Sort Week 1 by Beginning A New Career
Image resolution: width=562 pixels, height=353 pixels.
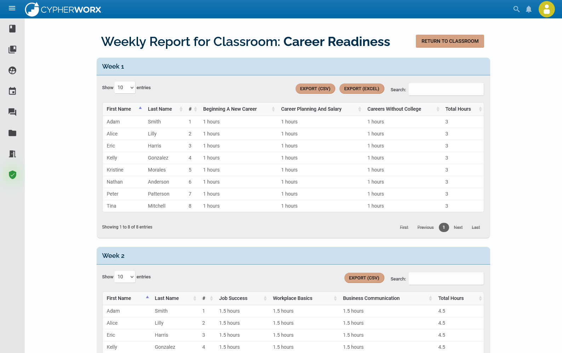(238, 109)
